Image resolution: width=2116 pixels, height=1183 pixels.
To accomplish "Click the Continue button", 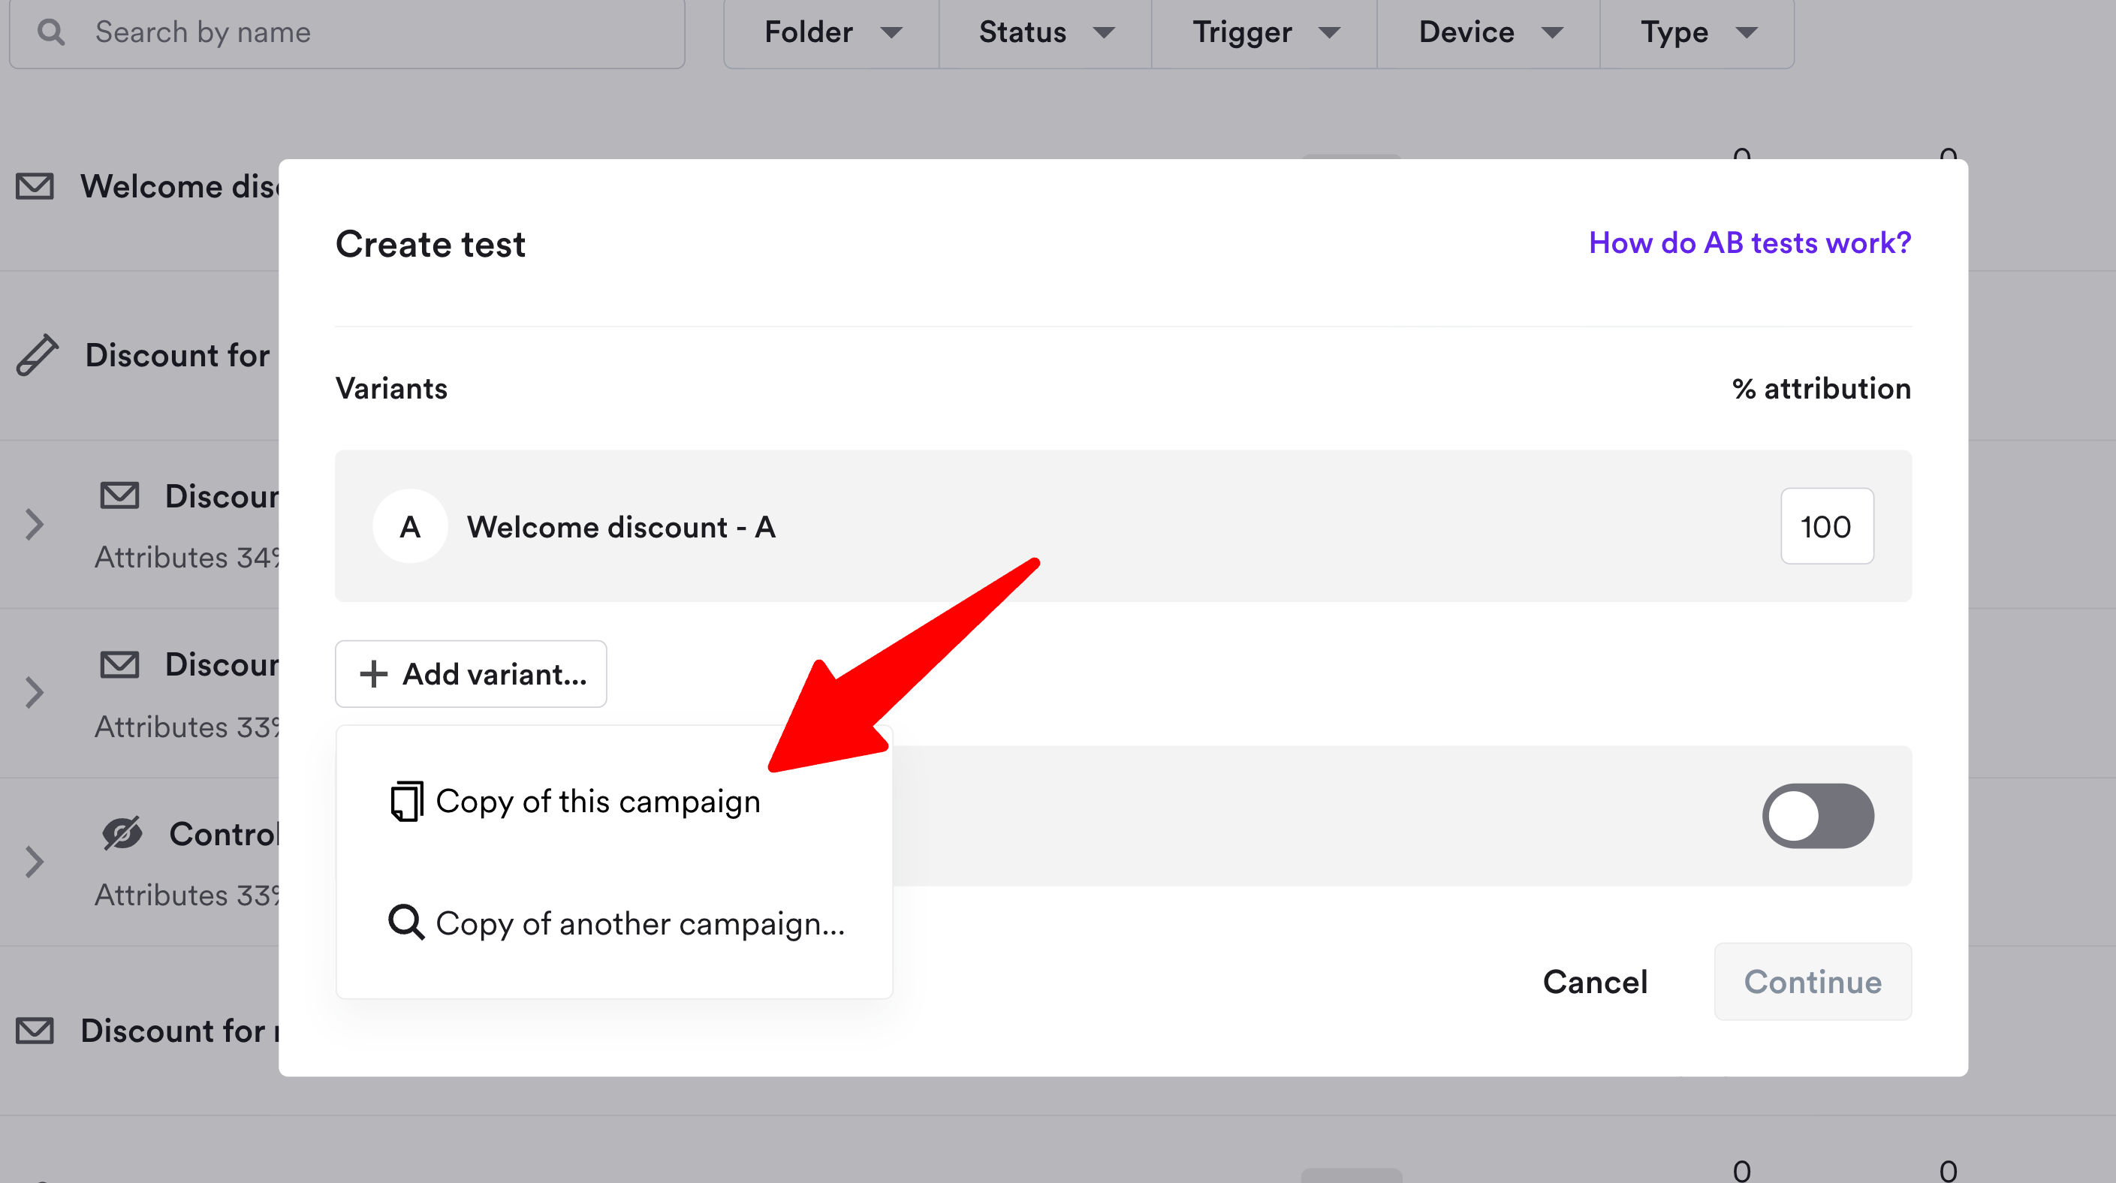I will [x=1812, y=982].
